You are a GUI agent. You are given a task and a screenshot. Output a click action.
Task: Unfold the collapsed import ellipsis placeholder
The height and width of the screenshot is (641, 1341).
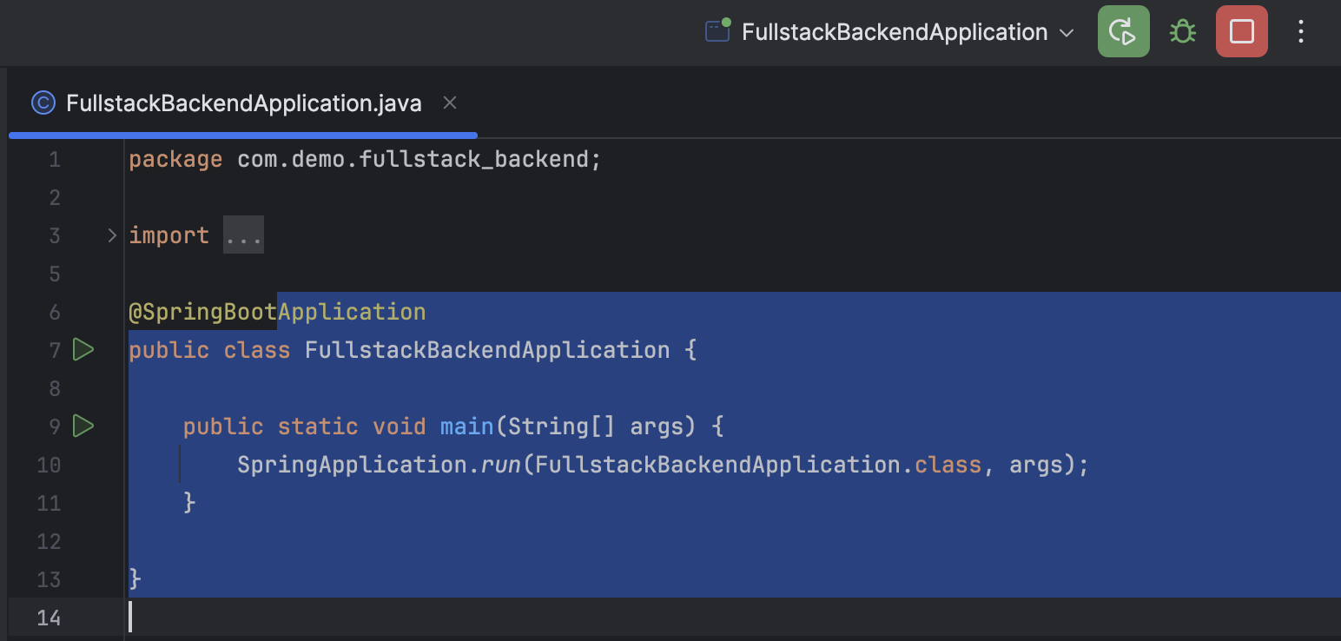(243, 236)
